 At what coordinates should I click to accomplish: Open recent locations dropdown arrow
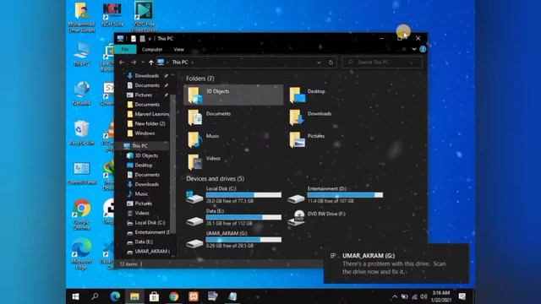(143, 62)
